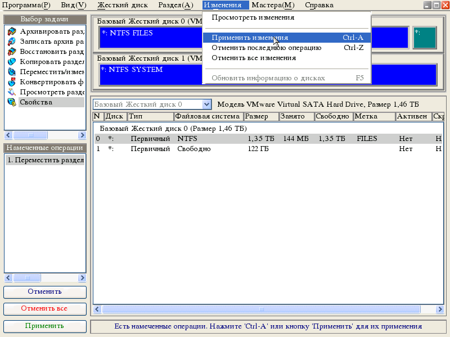Click the Свойства task icon
Image resolution: width=450 pixels, height=337 pixels.
coord(11,102)
